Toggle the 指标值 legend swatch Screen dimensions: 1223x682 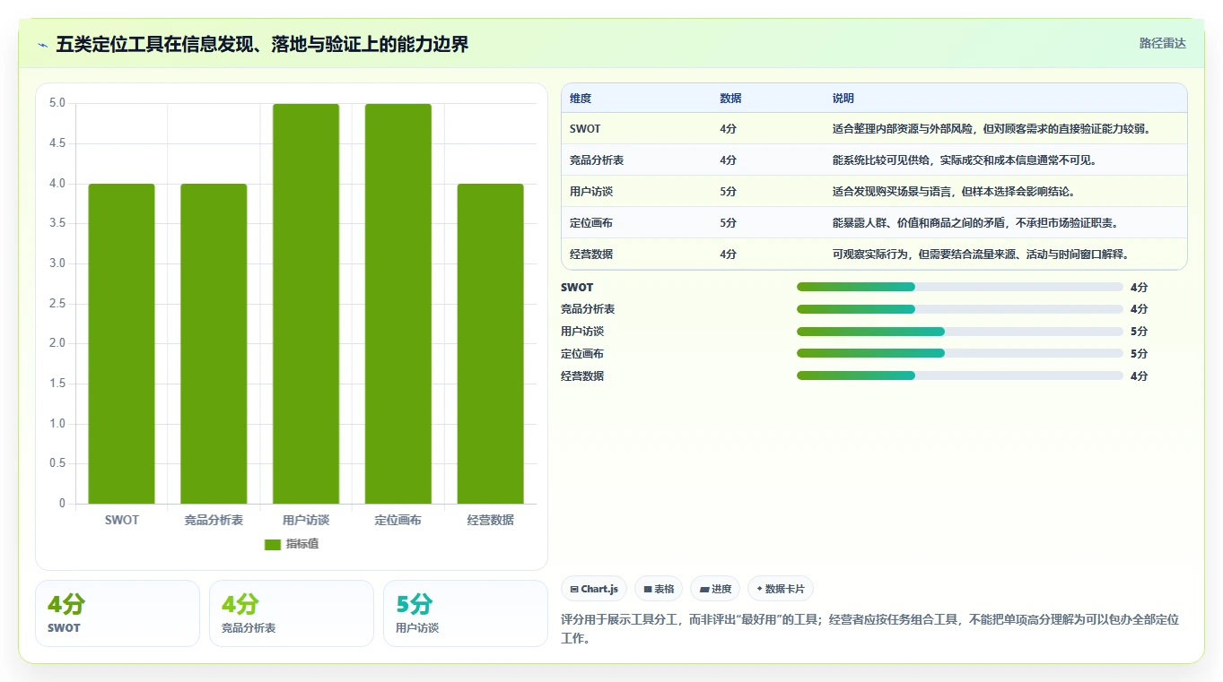coord(273,545)
